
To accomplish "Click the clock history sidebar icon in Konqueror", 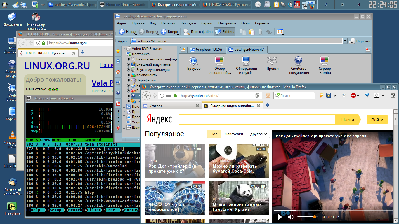I will (118, 62).
